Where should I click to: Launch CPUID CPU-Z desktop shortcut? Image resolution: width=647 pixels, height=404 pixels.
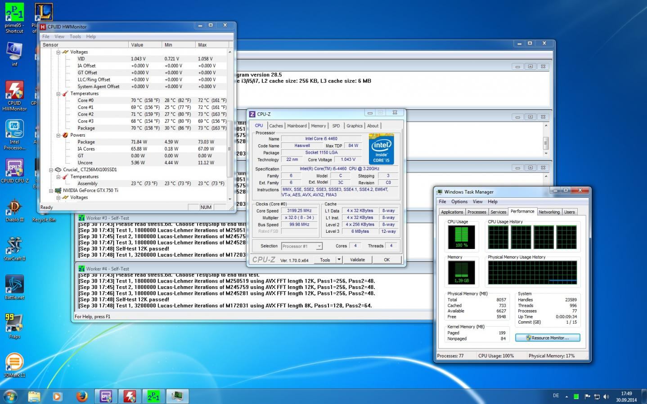[x=14, y=171]
